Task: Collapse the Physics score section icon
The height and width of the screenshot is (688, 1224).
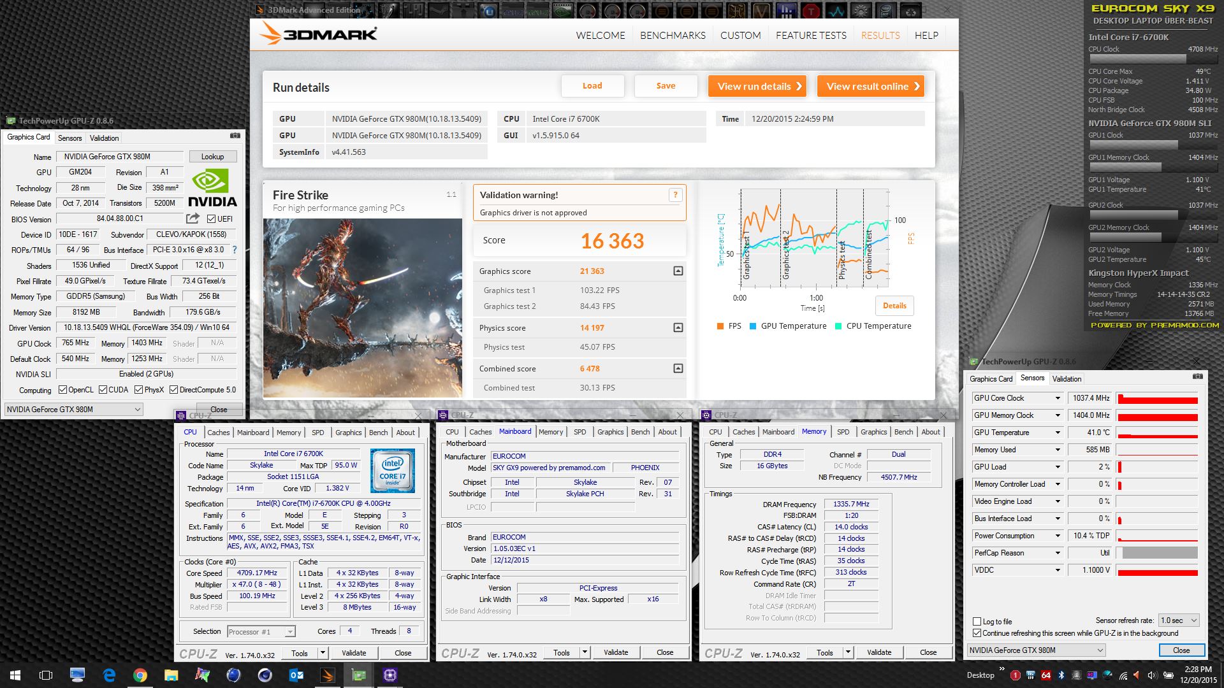Action: [678, 327]
